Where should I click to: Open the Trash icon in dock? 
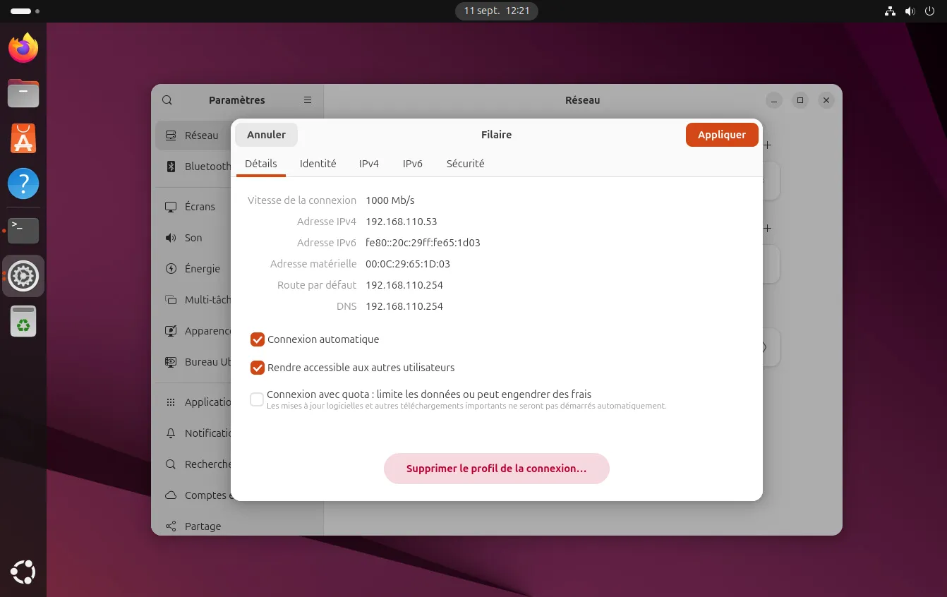23,322
